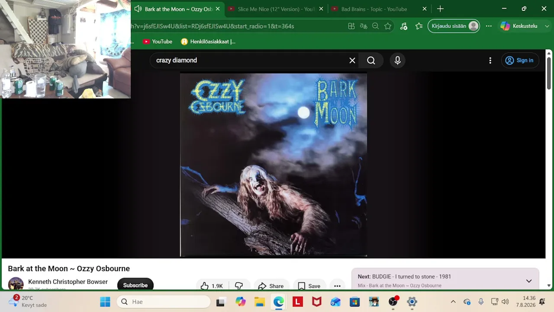The height and width of the screenshot is (312, 554).
Task: Close the Slice Me Nice tab
Action: [322, 9]
